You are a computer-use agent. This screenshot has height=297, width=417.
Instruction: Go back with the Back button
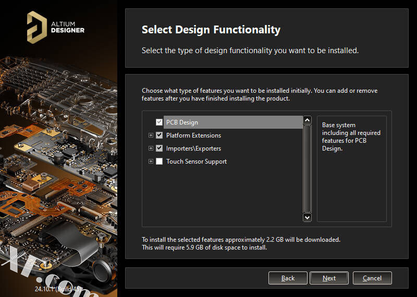tap(288, 278)
